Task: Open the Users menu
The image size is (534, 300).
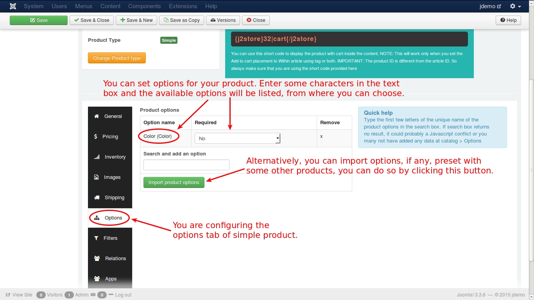Action: (59, 6)
